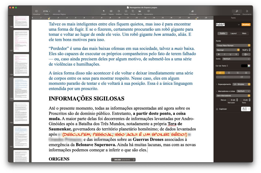This screenshot has width=261, height=173.
Task: Switch to the Layout tab
Action: 233,33
